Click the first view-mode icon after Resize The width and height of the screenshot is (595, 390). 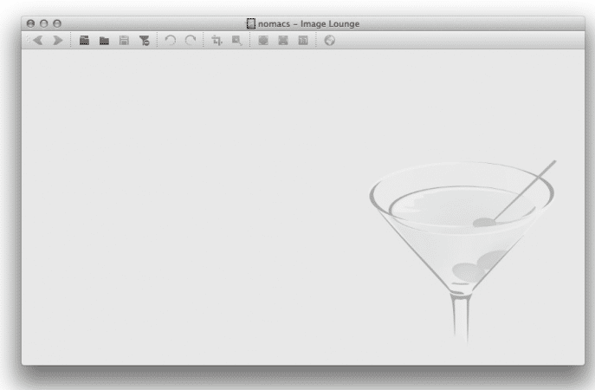262,40
